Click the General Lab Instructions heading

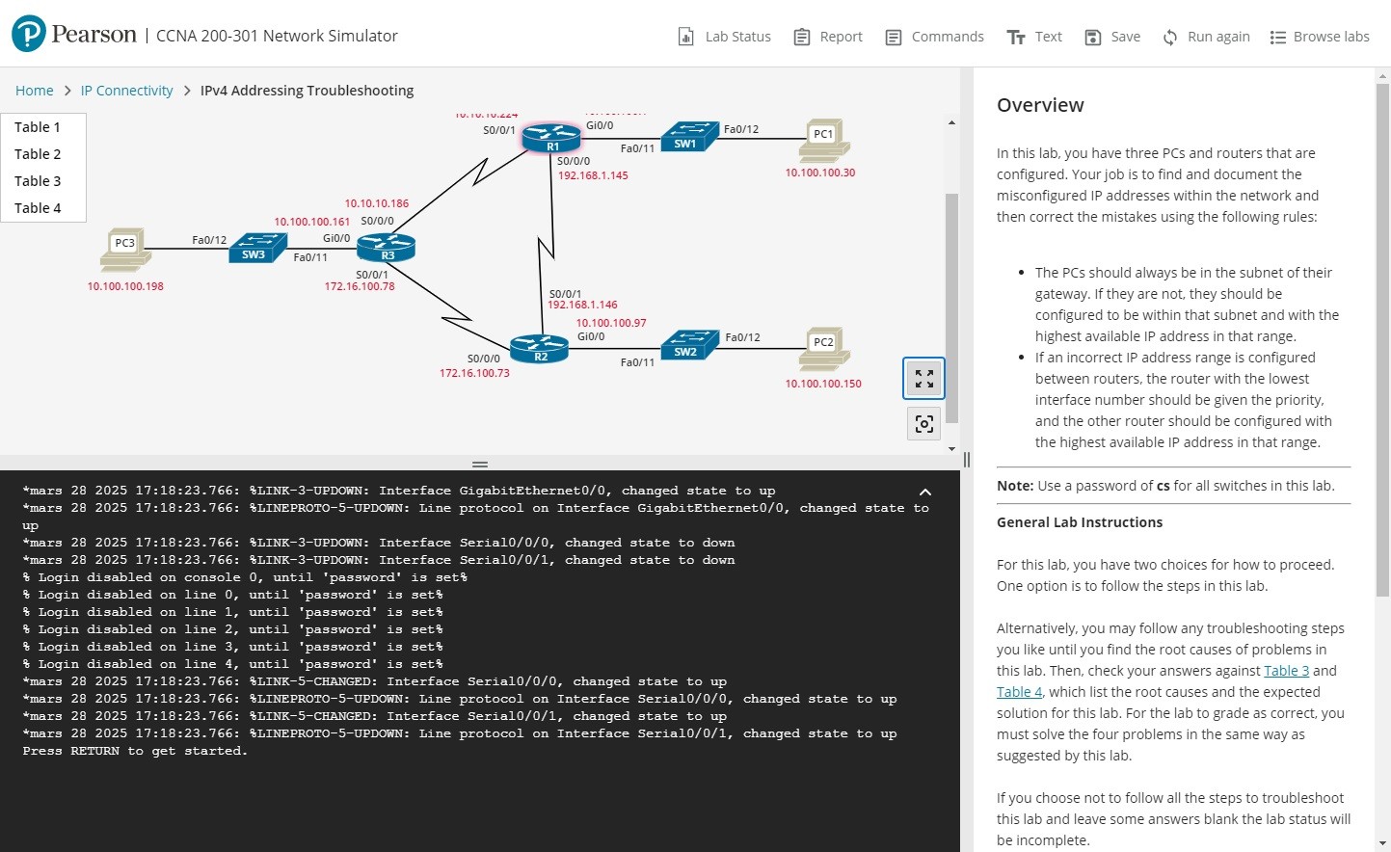coord(1080,522)
